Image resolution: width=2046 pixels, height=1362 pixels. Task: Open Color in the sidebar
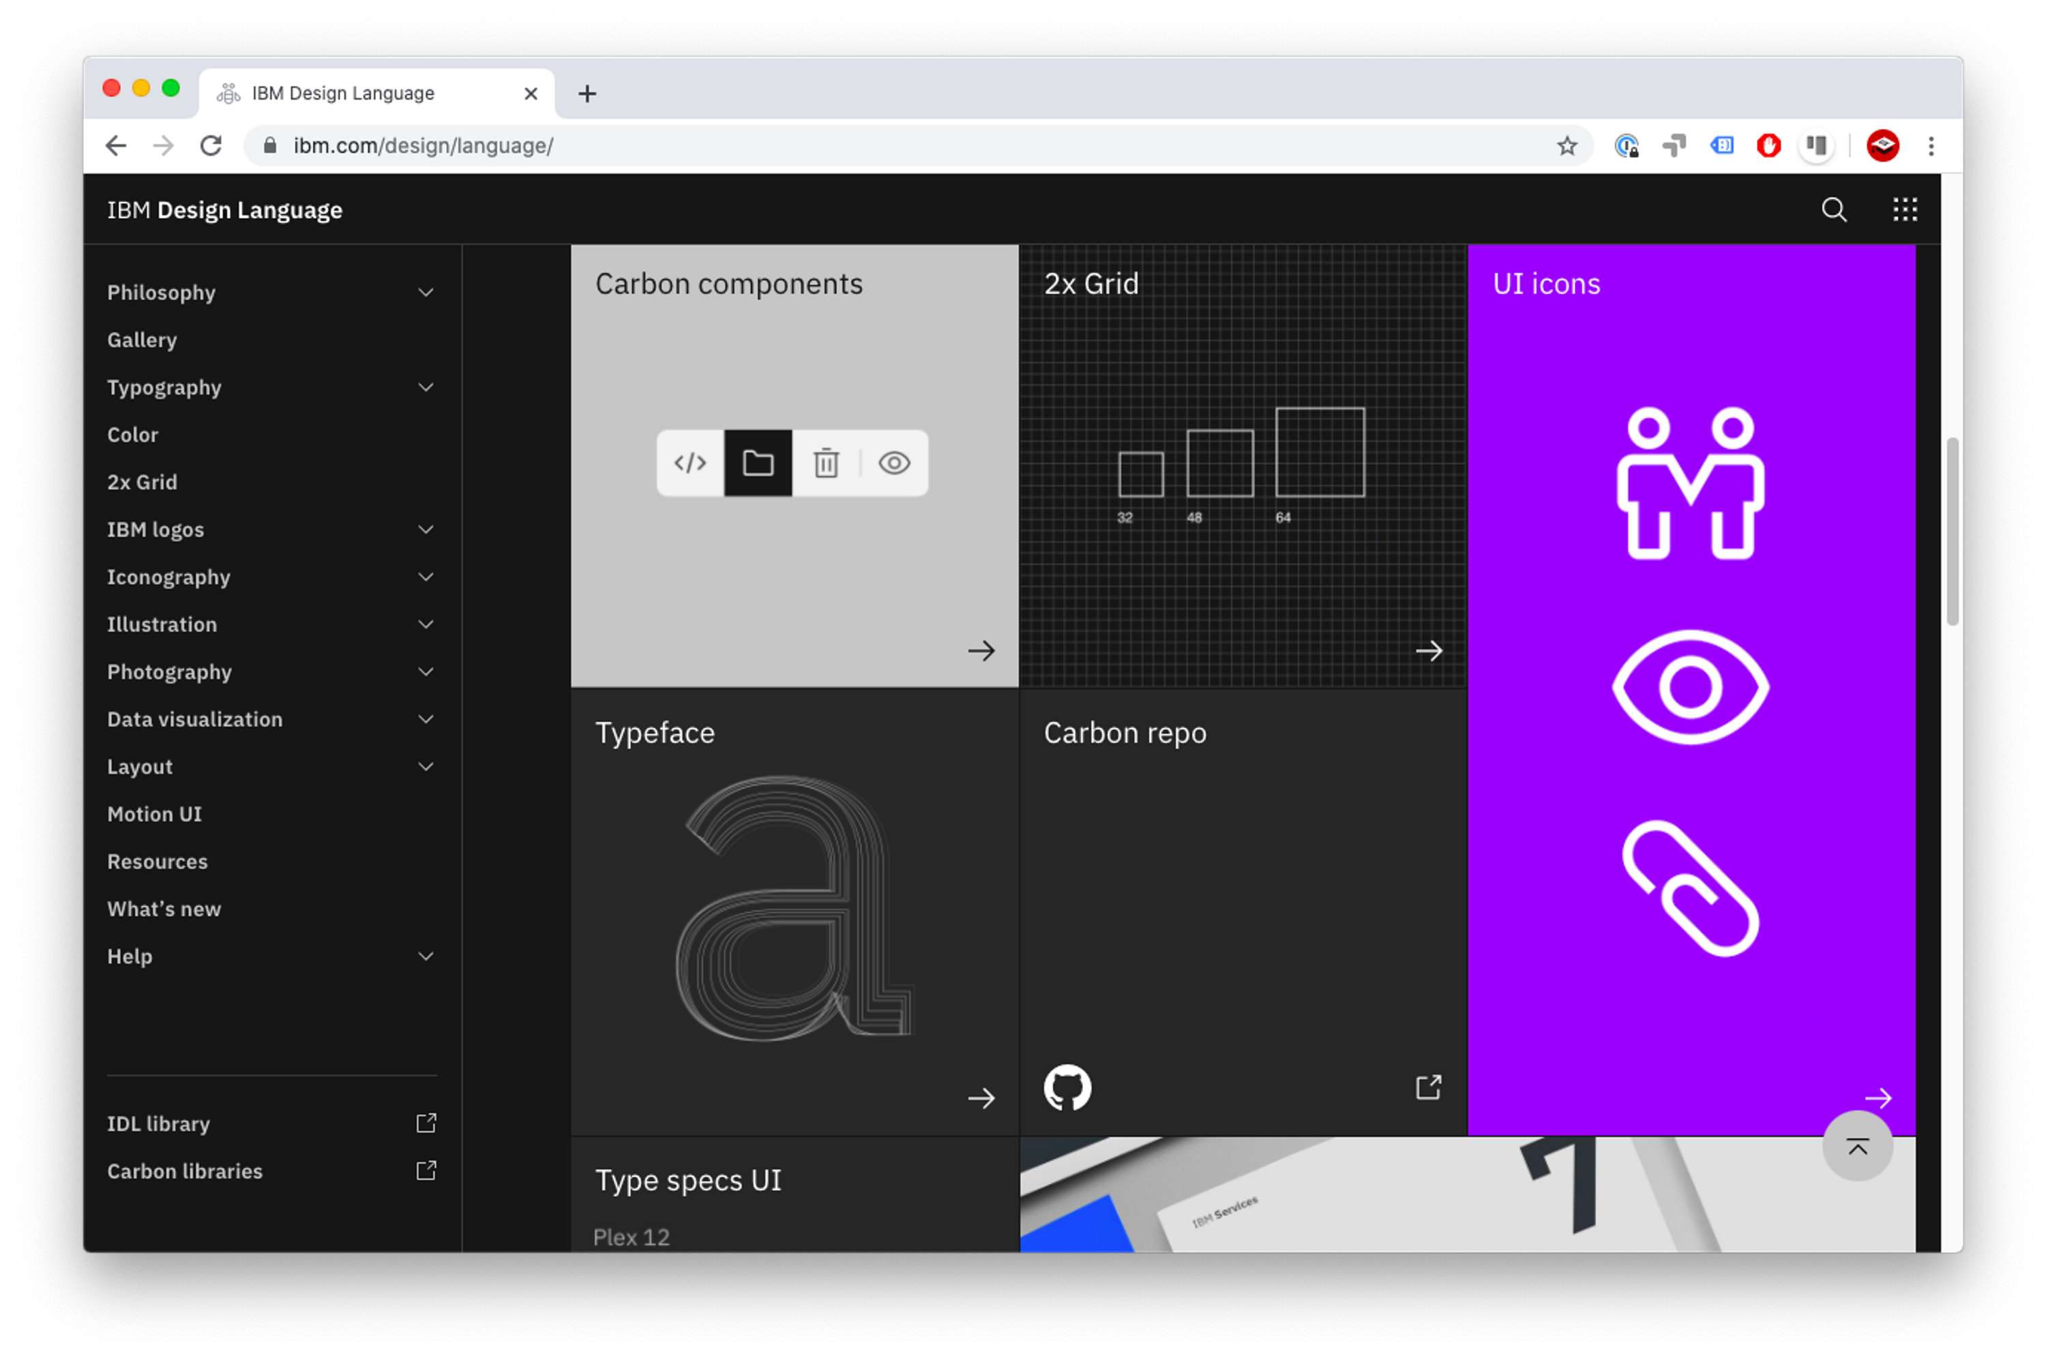point(132,434)
